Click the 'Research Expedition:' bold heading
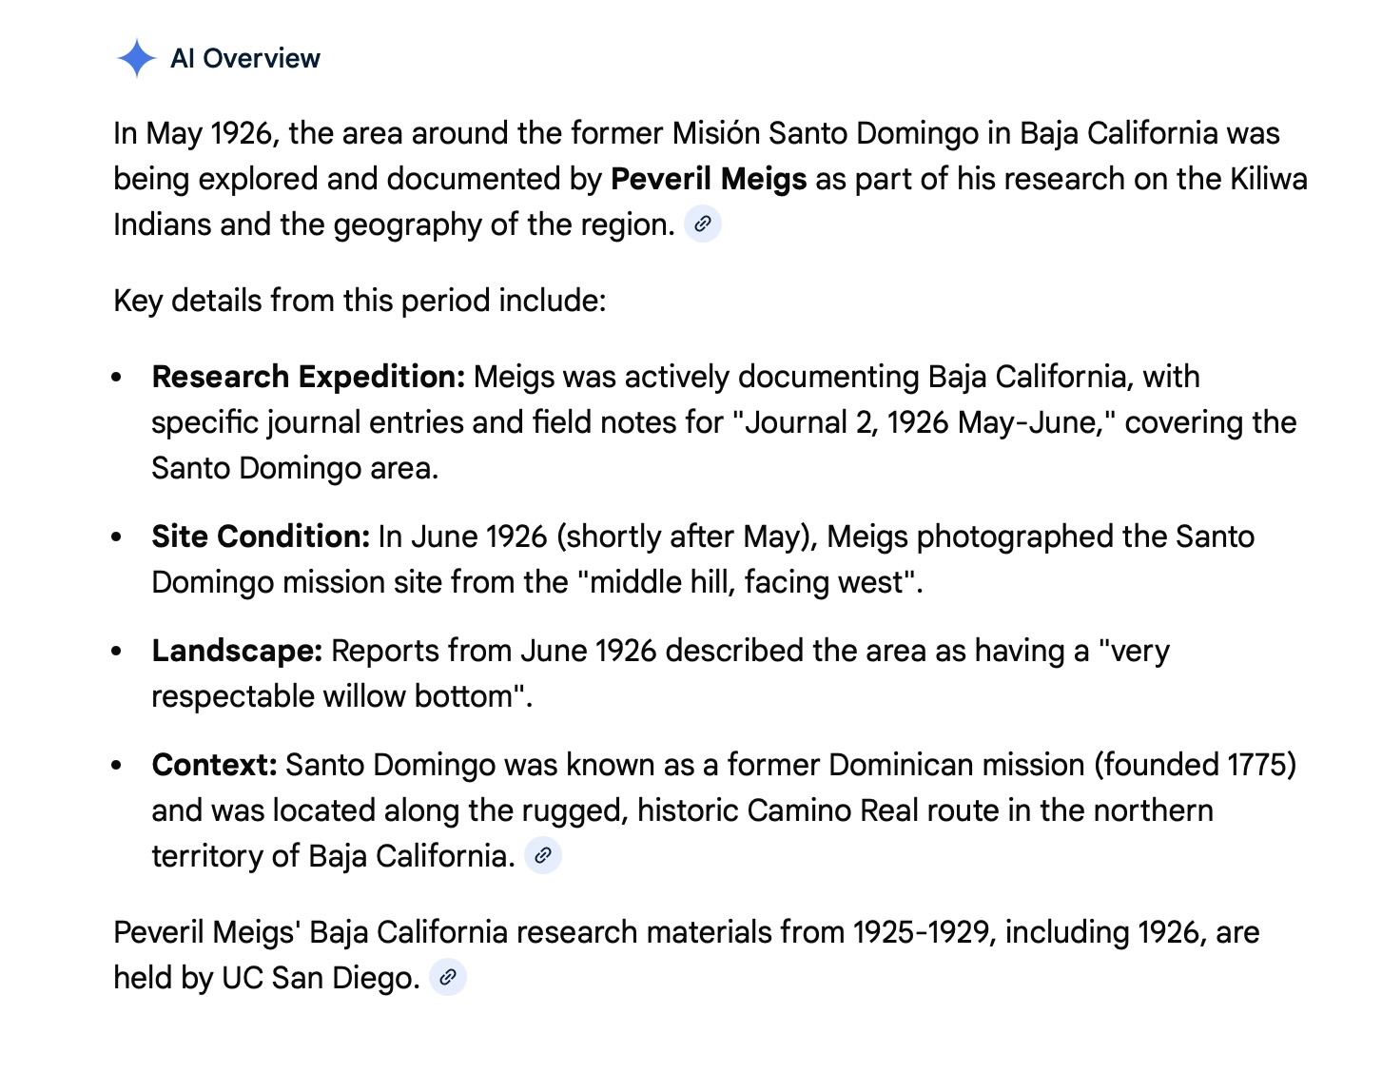 pyautogui.click(x=308, y=377)
